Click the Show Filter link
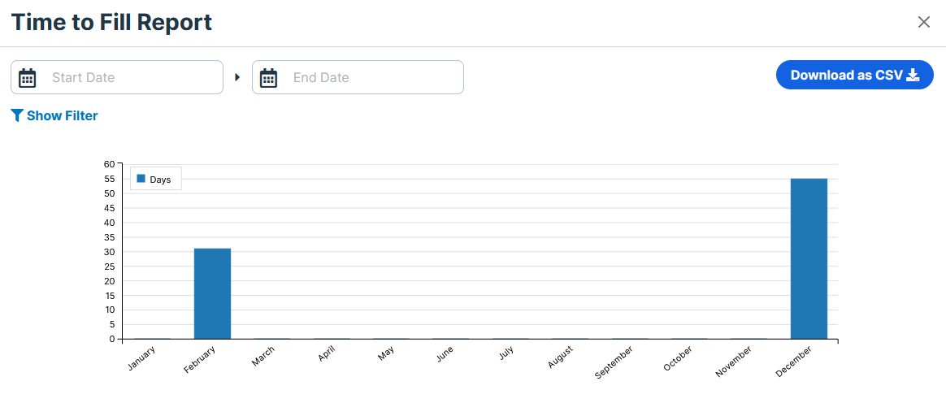The width and height of the screenshot is (946, 416). [x=62, y=115]
